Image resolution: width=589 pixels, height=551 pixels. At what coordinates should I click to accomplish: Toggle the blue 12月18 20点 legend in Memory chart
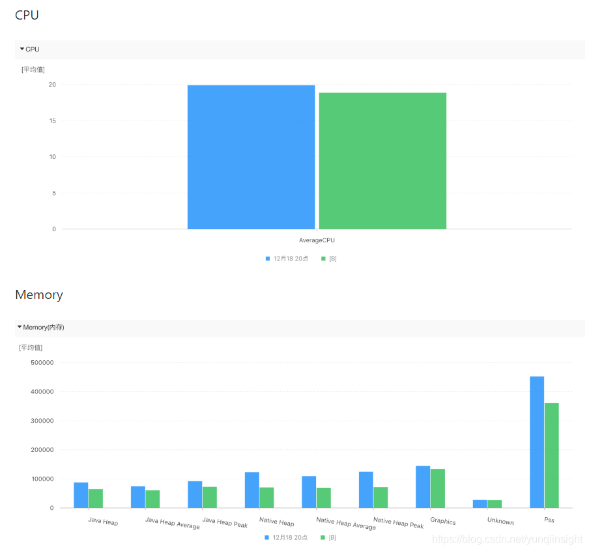pyautogui.click(x=286, y=537)
